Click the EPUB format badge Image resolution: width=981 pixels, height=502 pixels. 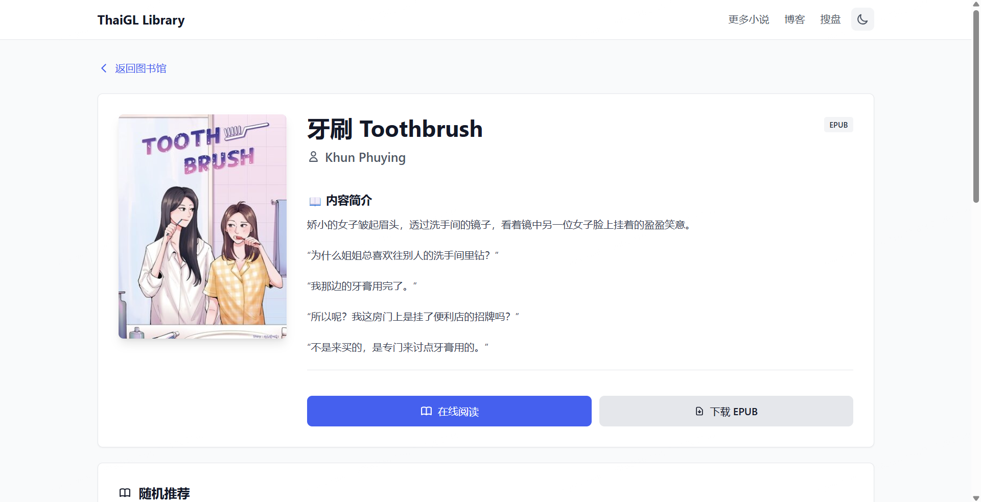pos(838,125)
